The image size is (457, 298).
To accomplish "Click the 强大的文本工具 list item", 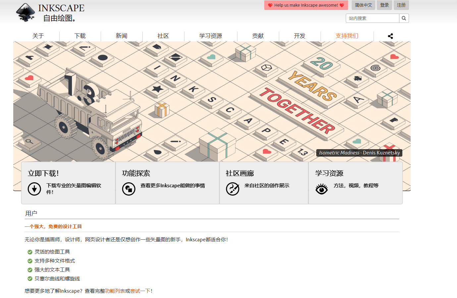I will pos(52,270).
